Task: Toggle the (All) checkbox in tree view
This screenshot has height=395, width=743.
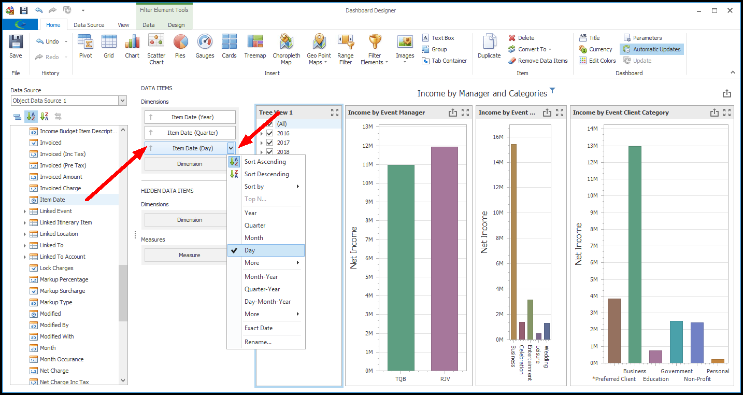Action: [269, 124]
